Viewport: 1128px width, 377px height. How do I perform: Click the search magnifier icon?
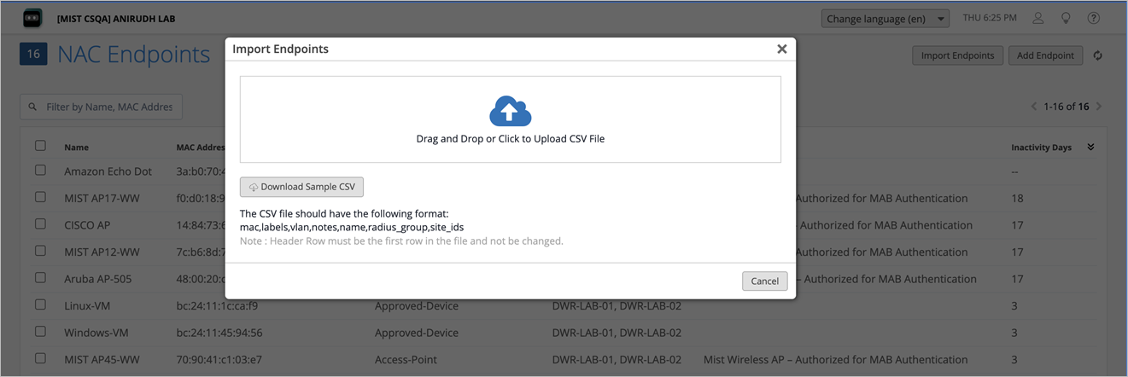[32, 107]
